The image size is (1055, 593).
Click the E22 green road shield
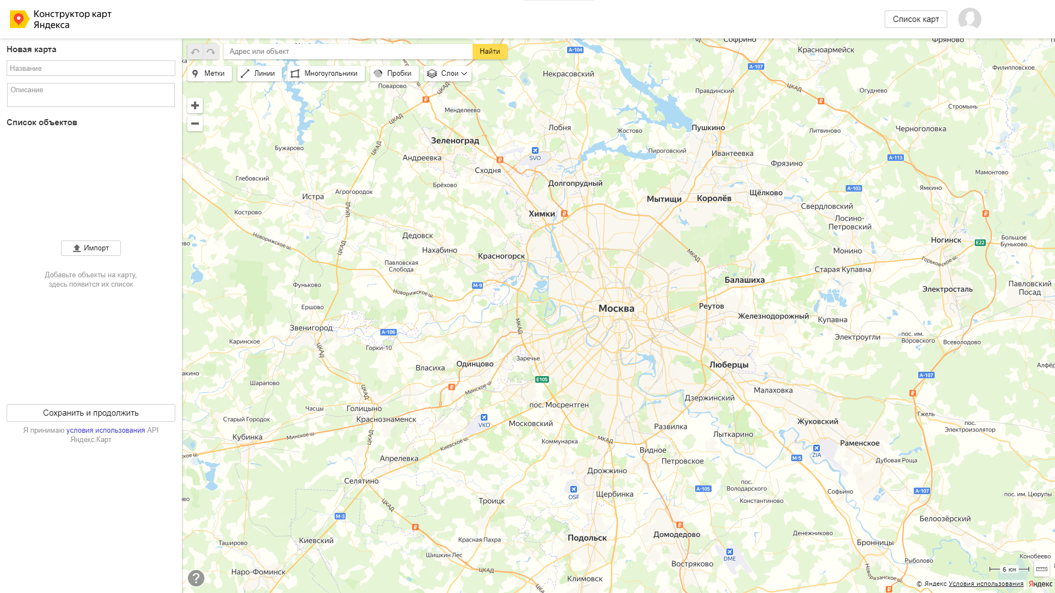coord(980,243)
